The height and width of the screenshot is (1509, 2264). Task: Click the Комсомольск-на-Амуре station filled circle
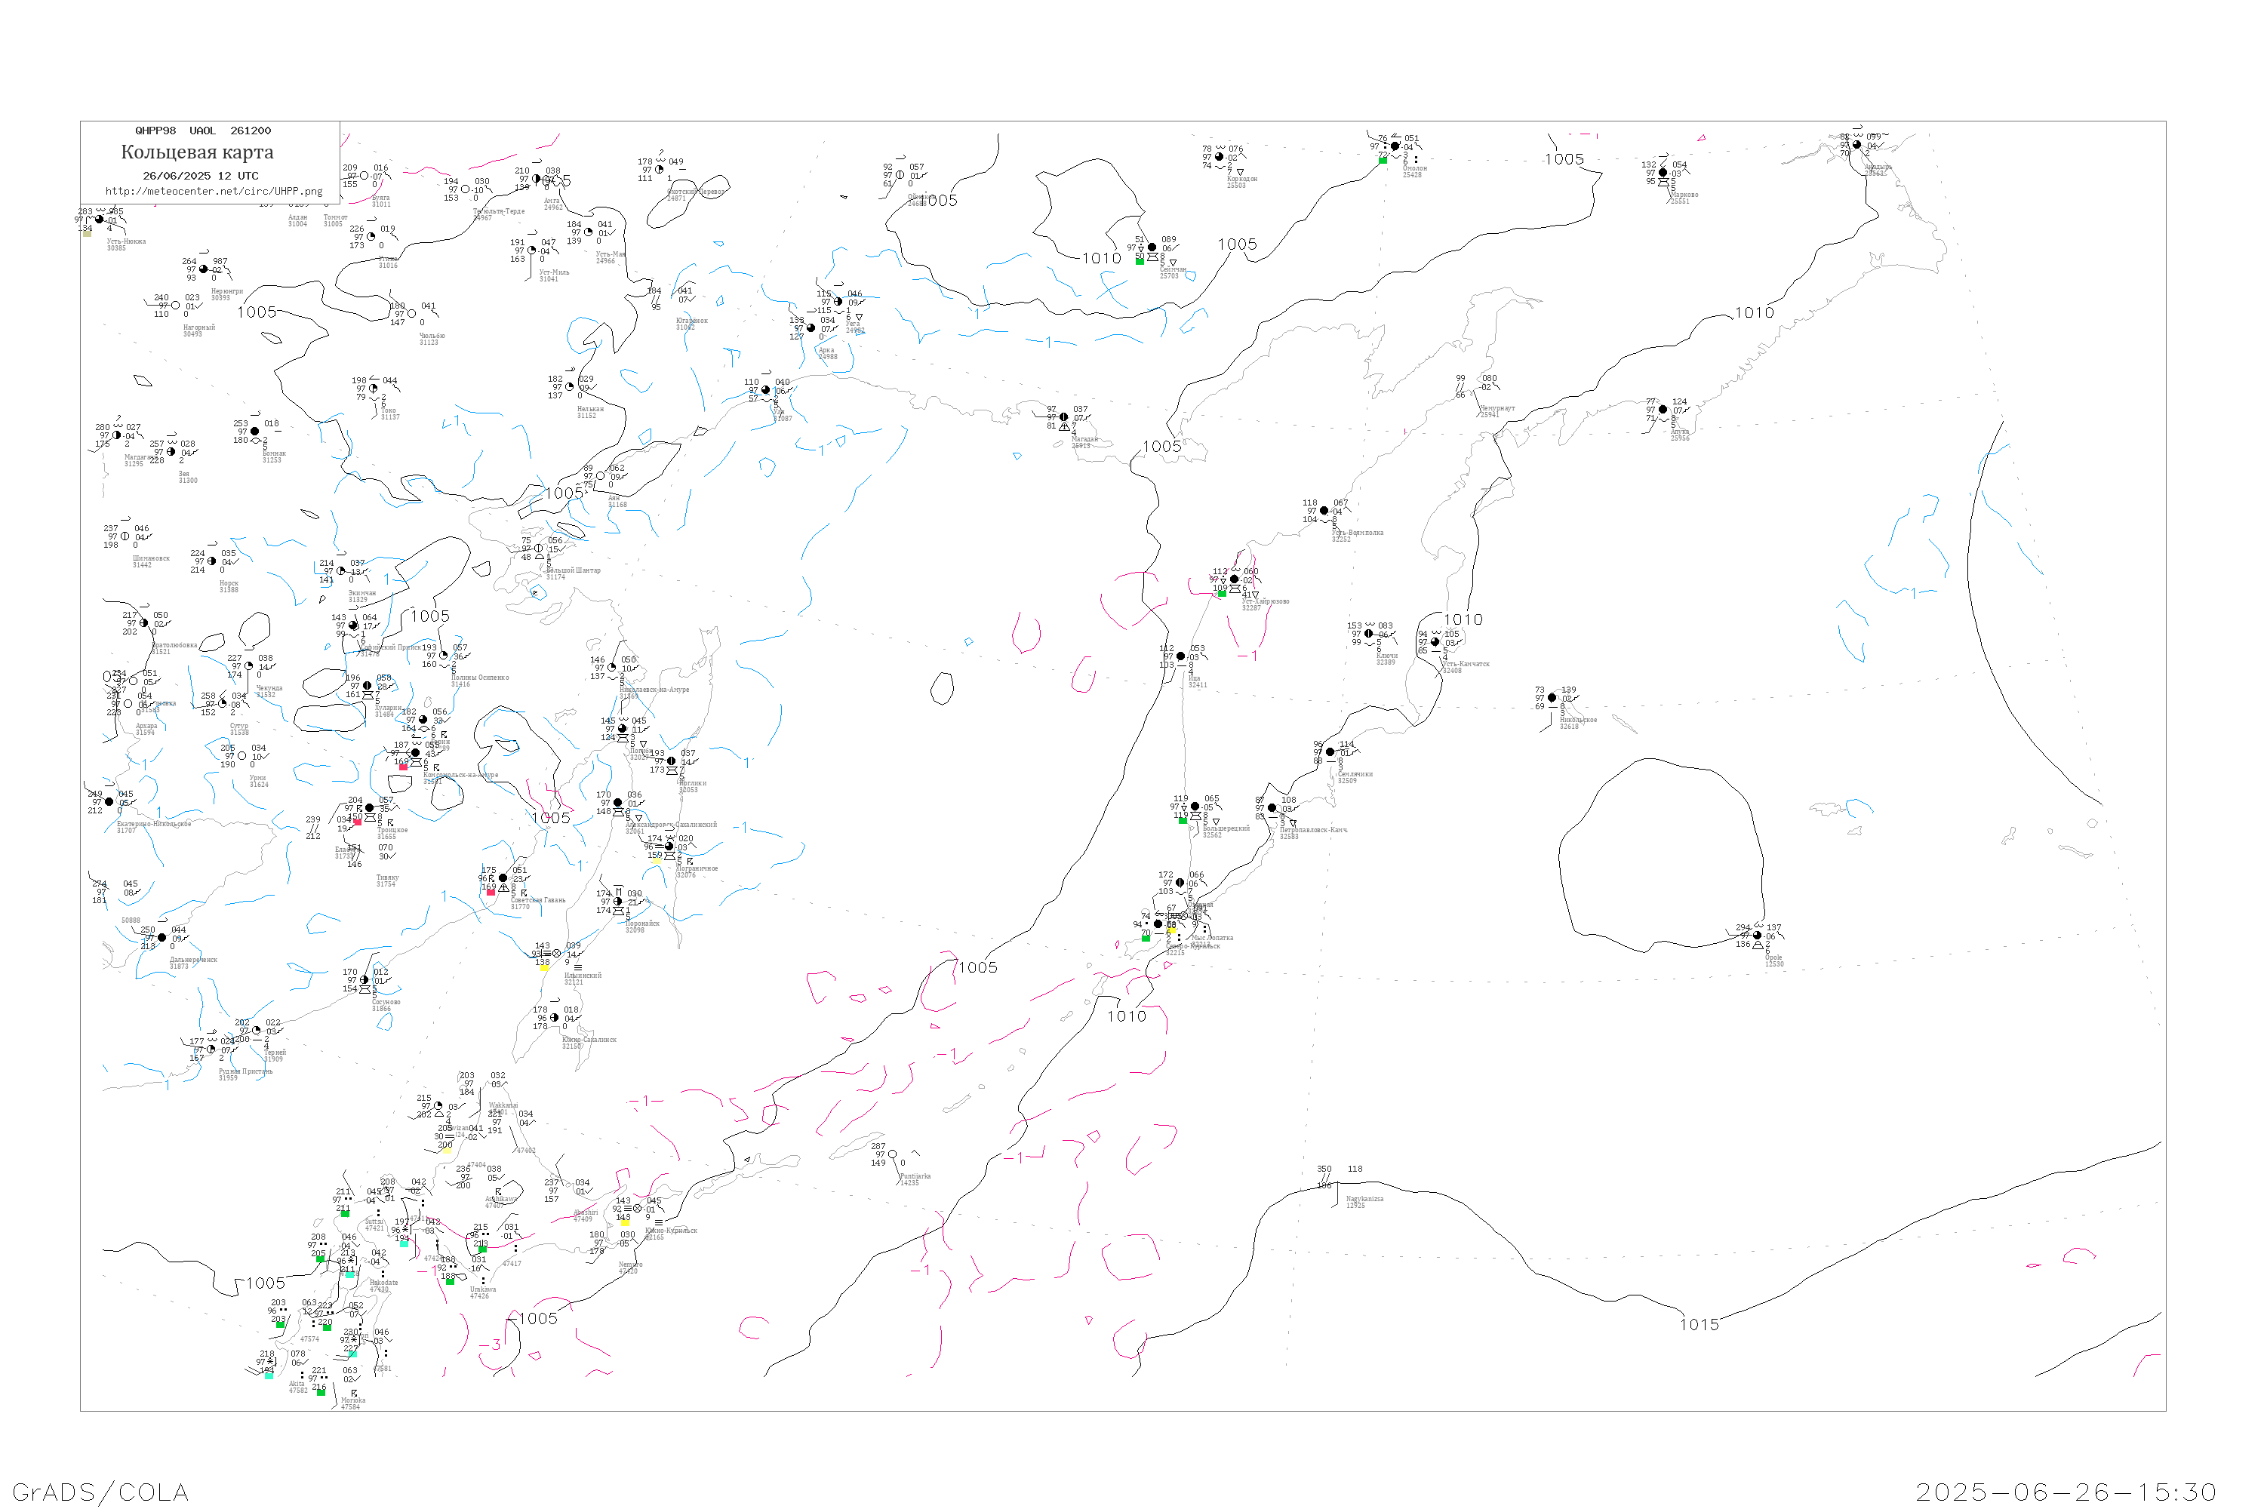416,752
